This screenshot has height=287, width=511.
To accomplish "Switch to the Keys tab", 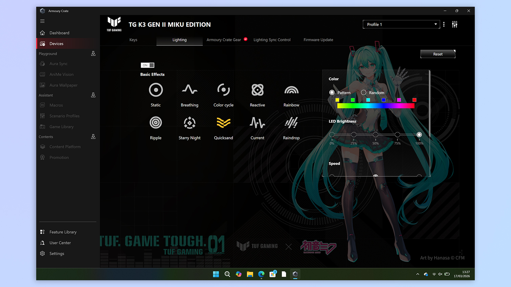I will [x=133, y=40].
